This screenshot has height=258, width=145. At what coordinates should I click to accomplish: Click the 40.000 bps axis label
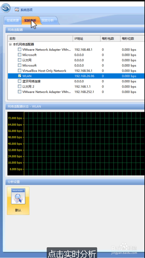click(x=15, y=144)
